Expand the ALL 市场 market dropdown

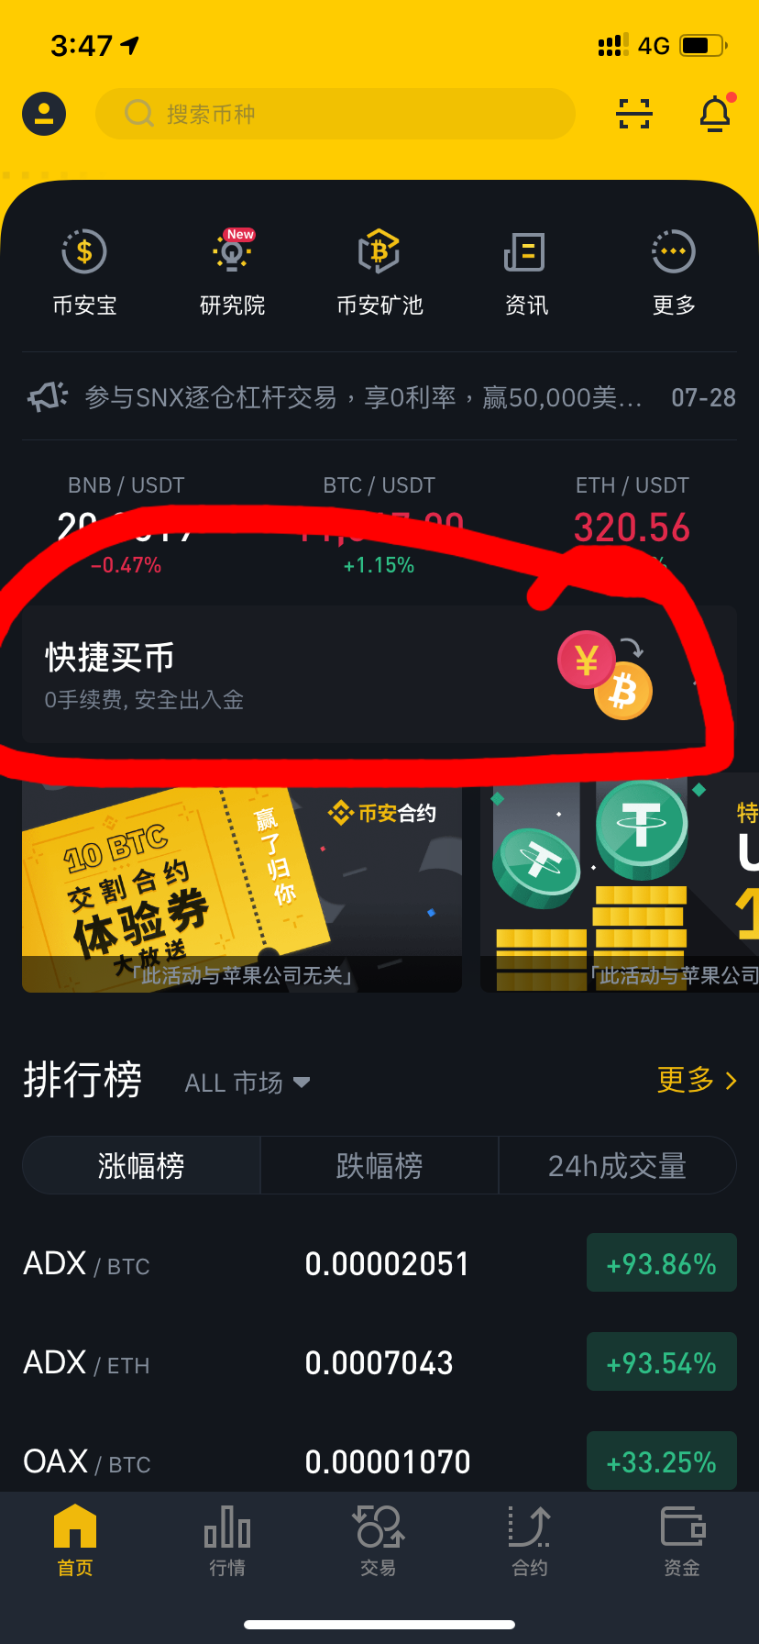[x=247, y=1083]
